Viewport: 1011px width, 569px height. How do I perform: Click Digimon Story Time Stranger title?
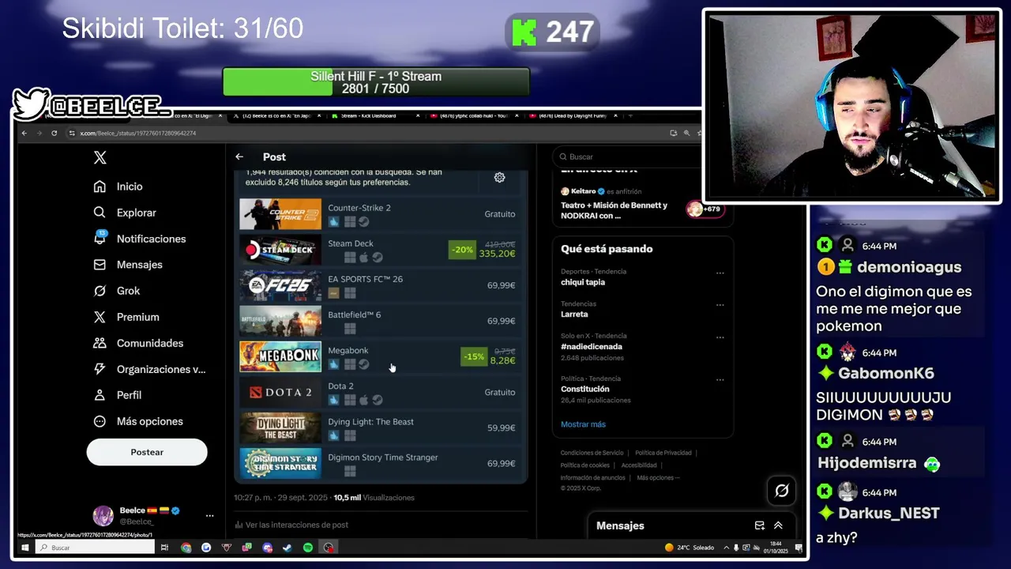coord(383,457)
